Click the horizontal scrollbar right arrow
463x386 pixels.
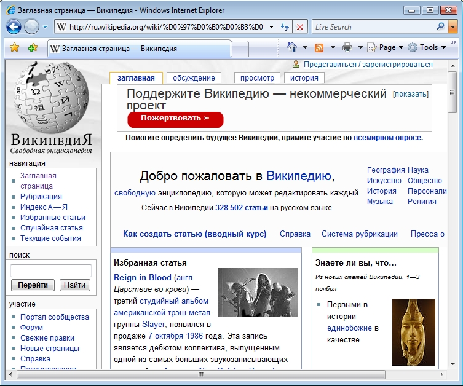[x=441, y=374]
